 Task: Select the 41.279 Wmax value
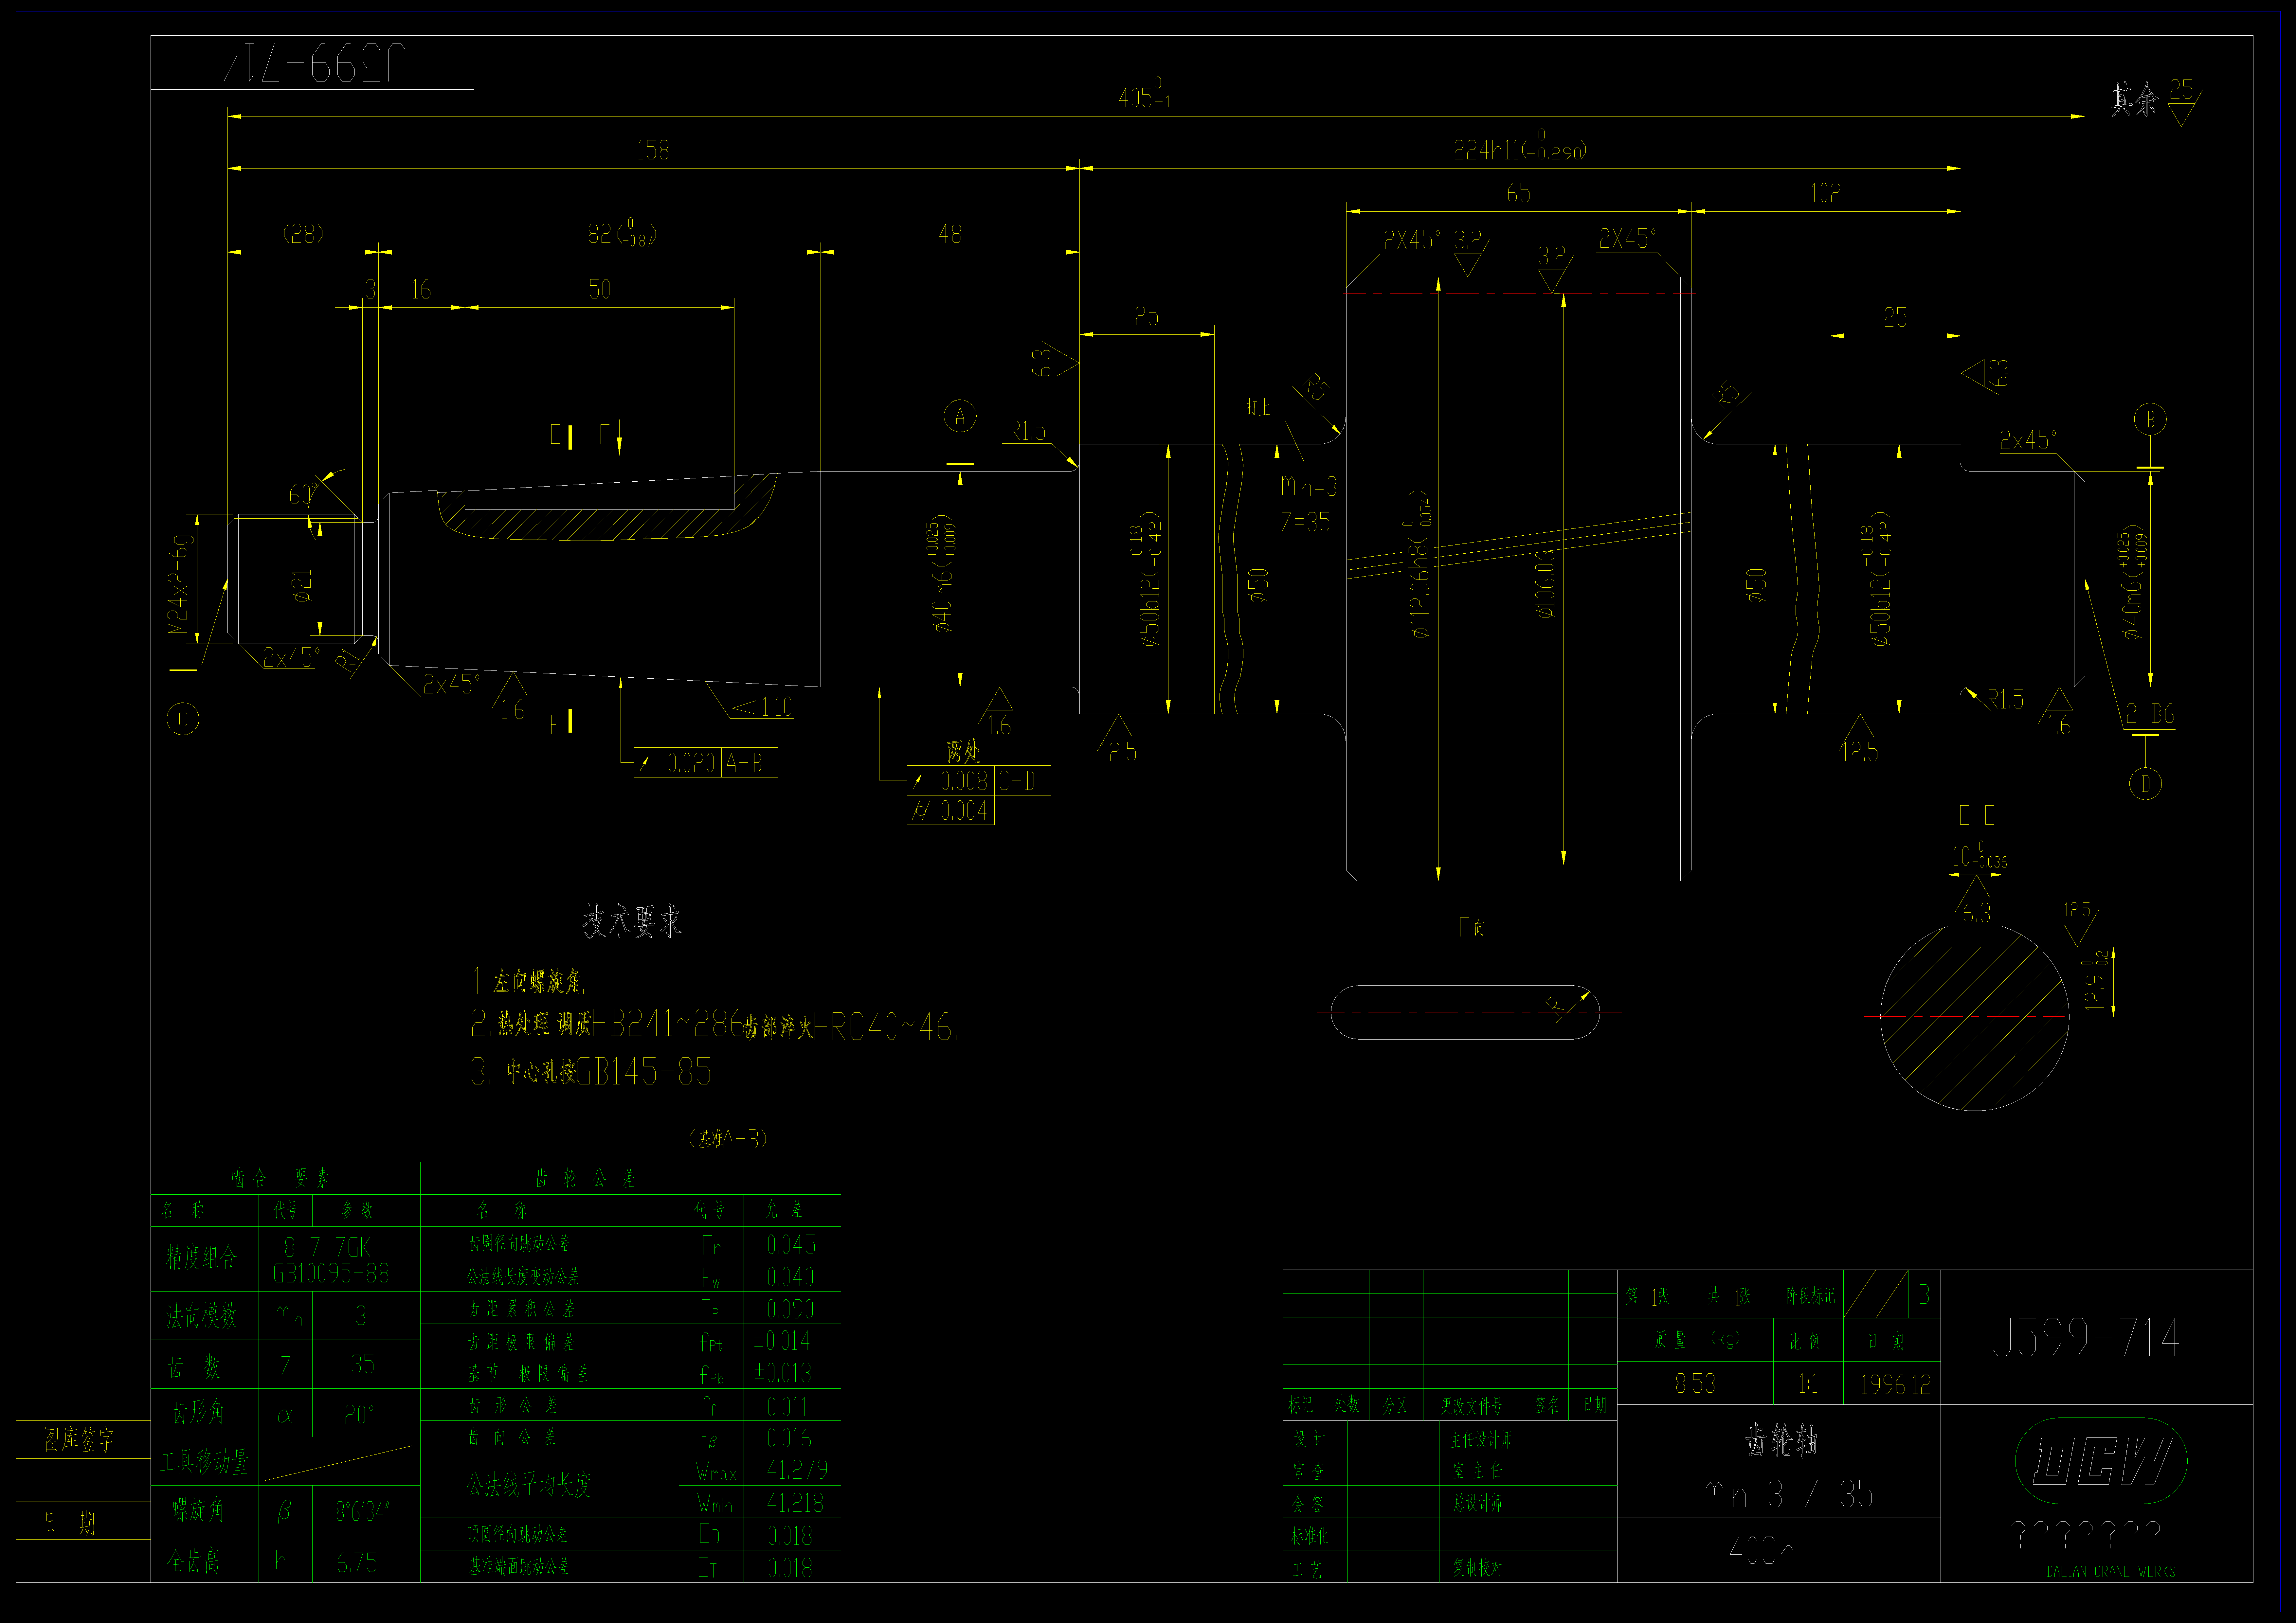tap(797, 1469)
